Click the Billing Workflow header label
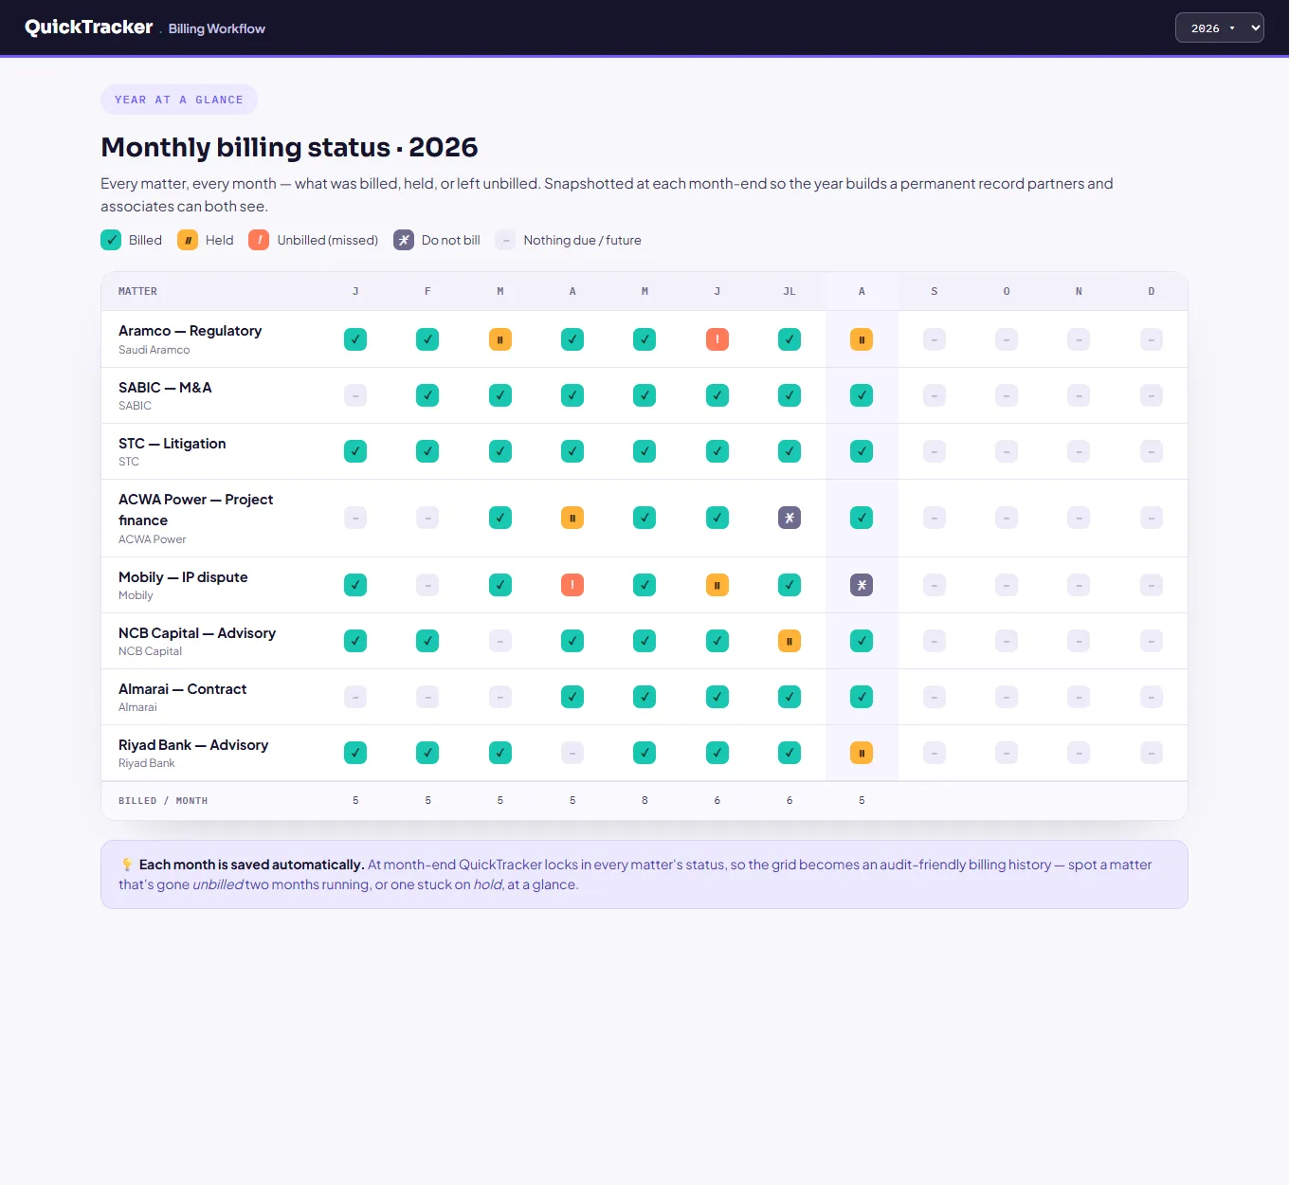The image size is (1289, 1185). pos(217,28)
